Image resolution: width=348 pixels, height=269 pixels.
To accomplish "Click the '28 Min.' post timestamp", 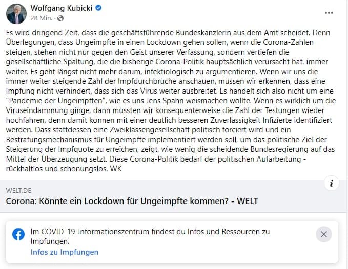I will tap(42, 18).
